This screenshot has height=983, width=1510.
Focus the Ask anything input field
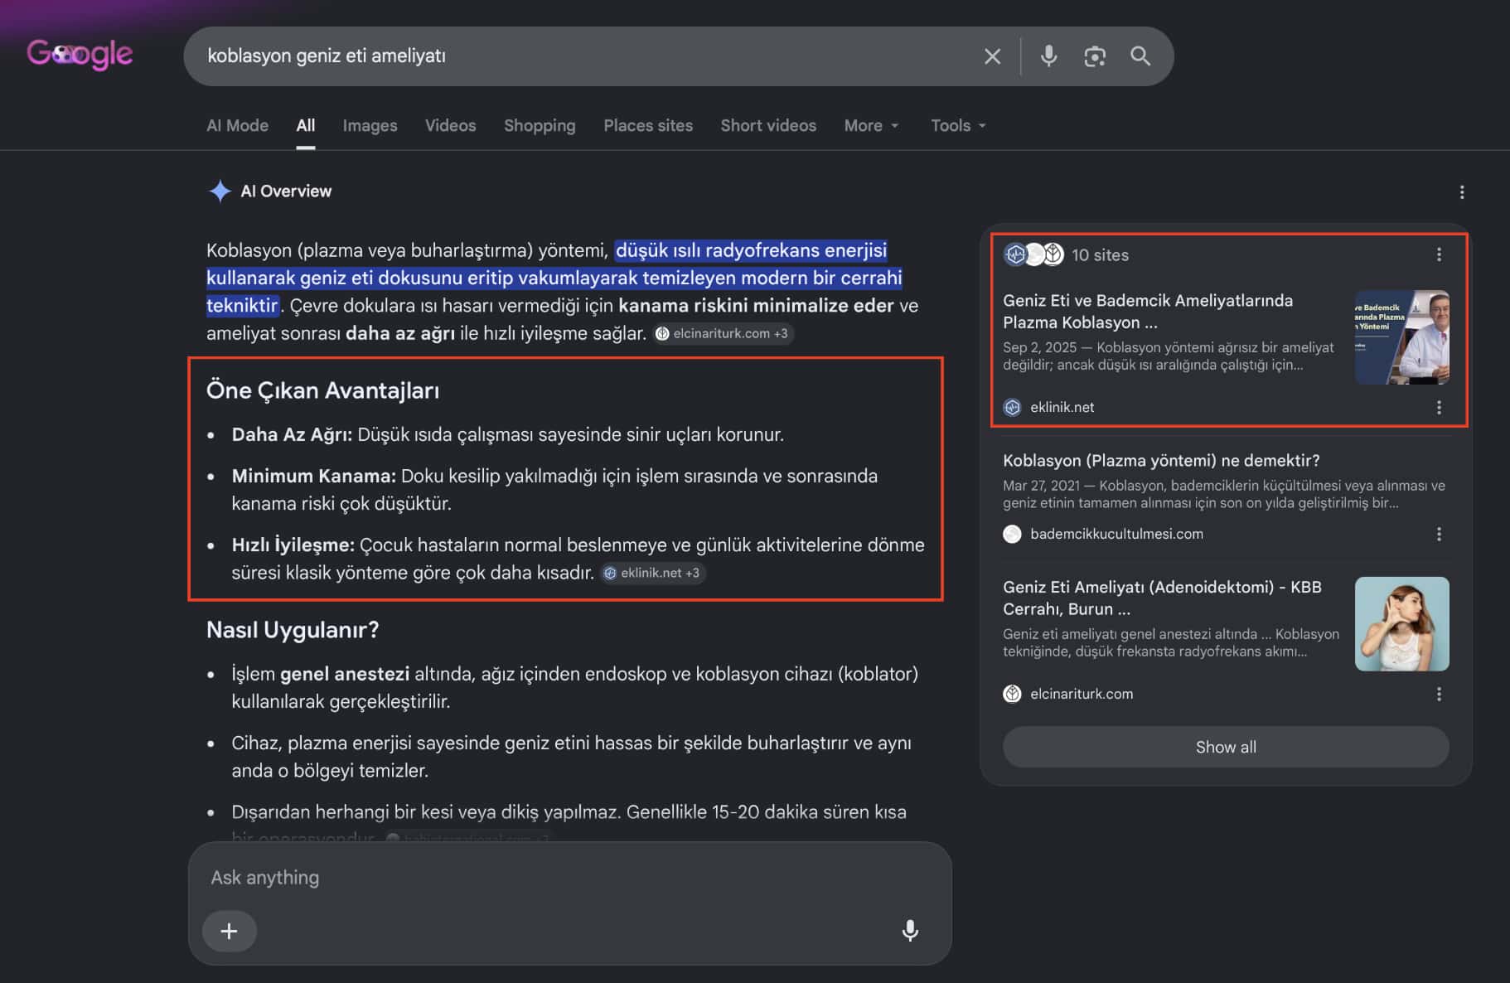click(x=569, y=877)
